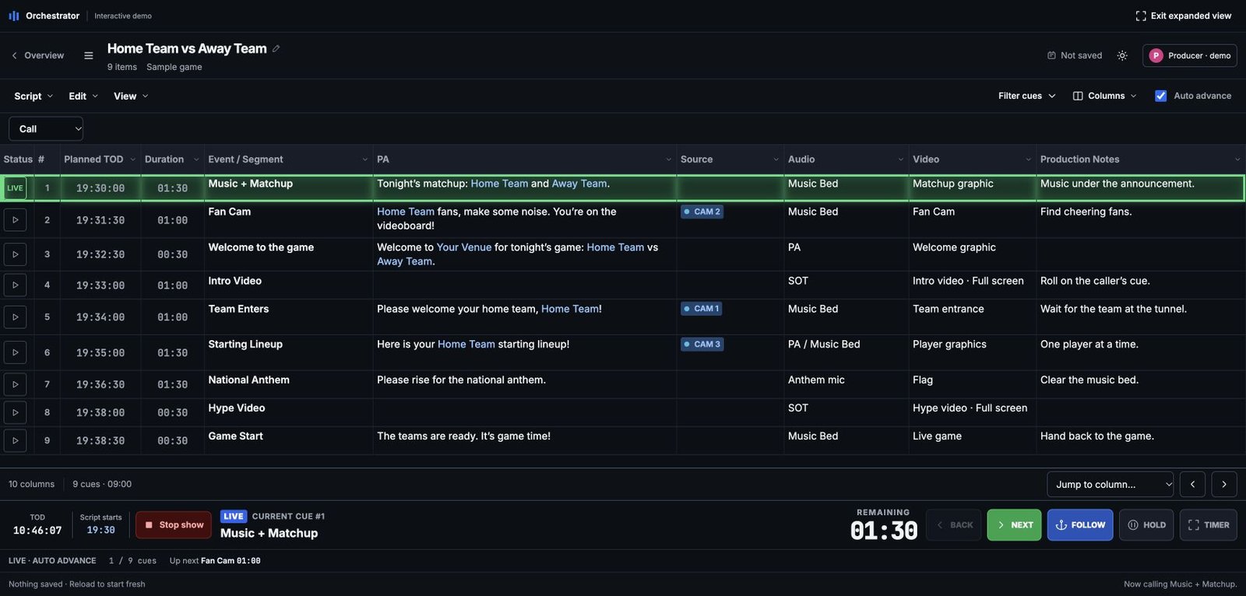This screenshot has width=1246, height=596.
Task: Select the Anthem mic audio cell
Action: click(846, 384)
